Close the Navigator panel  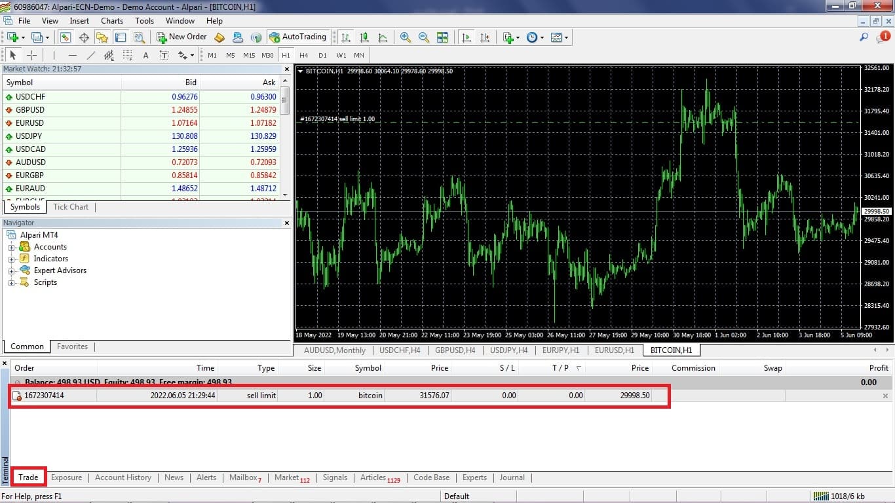pyautogui.click(x=286, y=223)
